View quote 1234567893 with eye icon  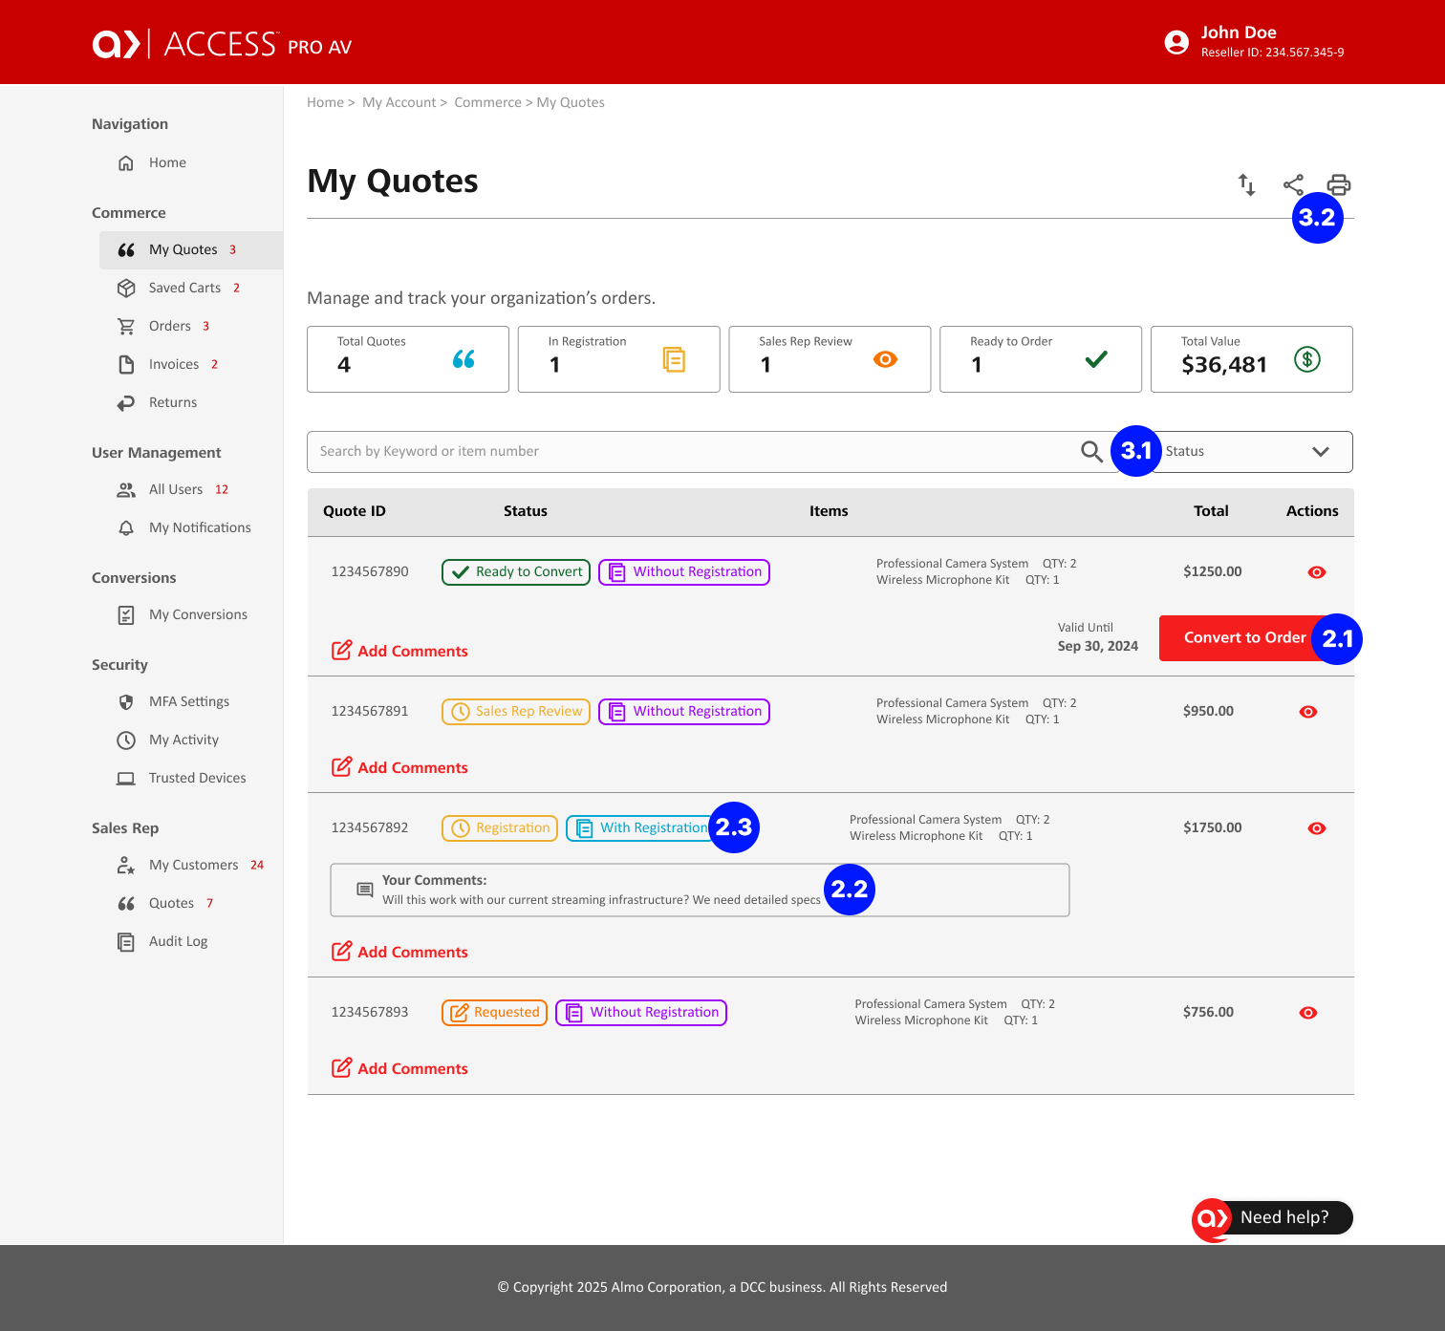click(1308, 1013)
